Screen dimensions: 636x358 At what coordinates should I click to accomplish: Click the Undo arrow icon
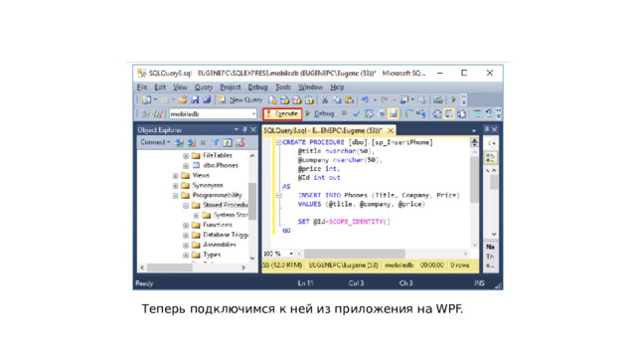tap(365, 99)
